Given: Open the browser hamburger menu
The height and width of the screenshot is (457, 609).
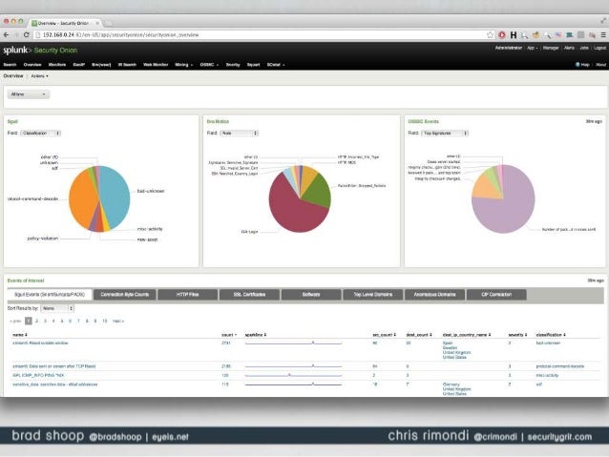Looking at the screenshot, I should click(603, 35).
